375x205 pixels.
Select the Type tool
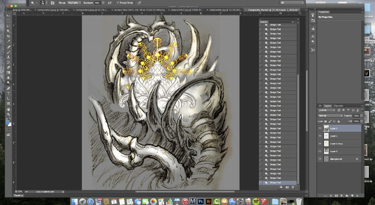pos(8,93)
